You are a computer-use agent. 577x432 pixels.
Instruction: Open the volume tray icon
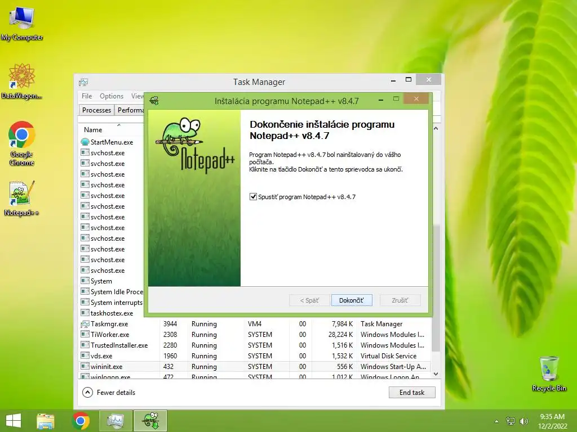[523, 421]
